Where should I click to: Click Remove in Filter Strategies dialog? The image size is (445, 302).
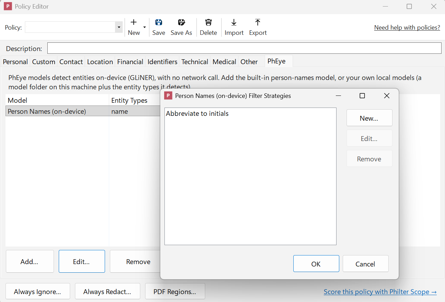click(x=369, y=159)
